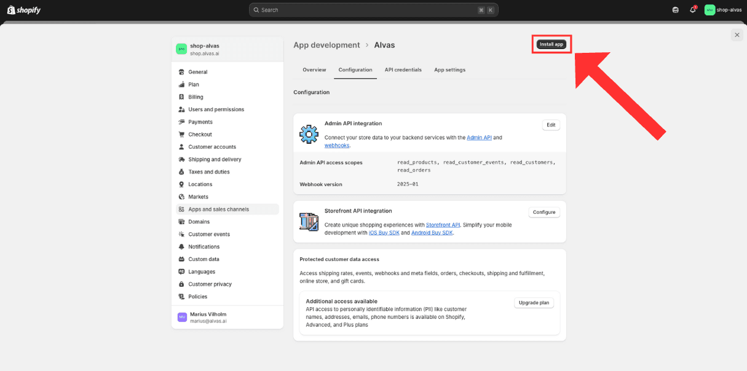Open Locations via its pin icon
Viewport: 747px width, 371px height.
tap(181, 184)
